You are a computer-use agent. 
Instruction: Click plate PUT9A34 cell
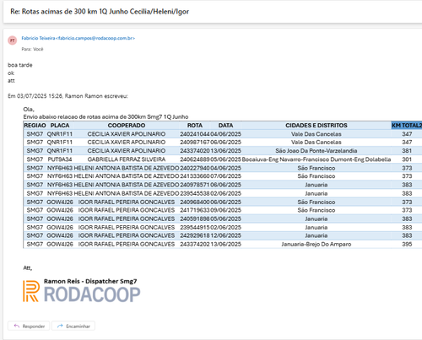click(60, 159)
